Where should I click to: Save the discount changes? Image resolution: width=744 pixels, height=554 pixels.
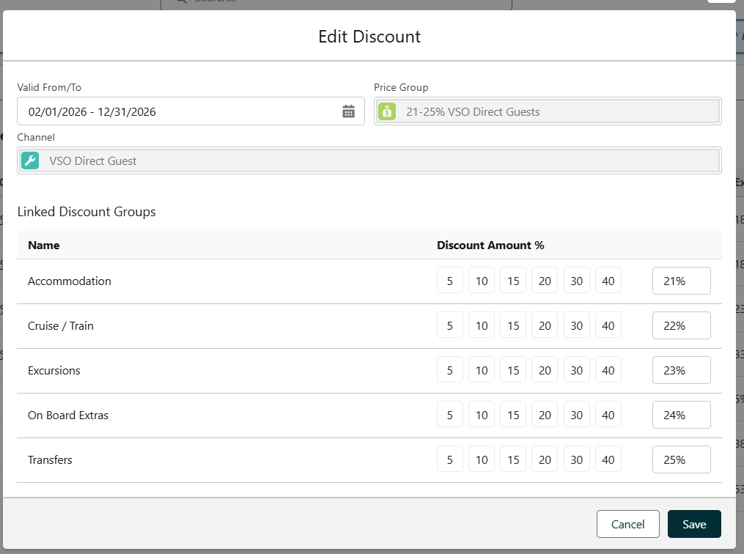tap(693, 524)
